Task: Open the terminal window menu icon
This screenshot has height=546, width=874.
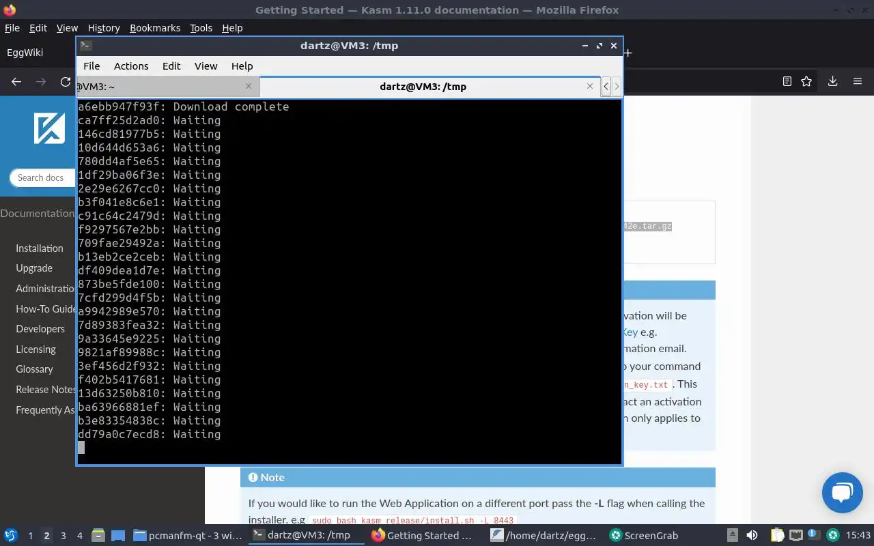Action: click(85, 46)
